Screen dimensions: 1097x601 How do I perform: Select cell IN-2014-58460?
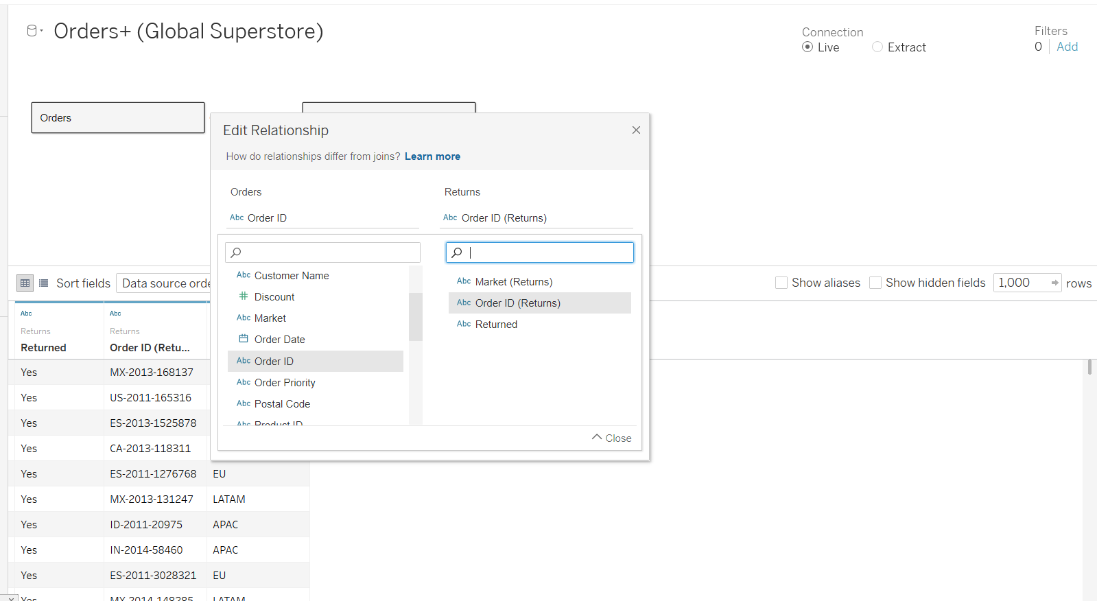pos(155,550)
